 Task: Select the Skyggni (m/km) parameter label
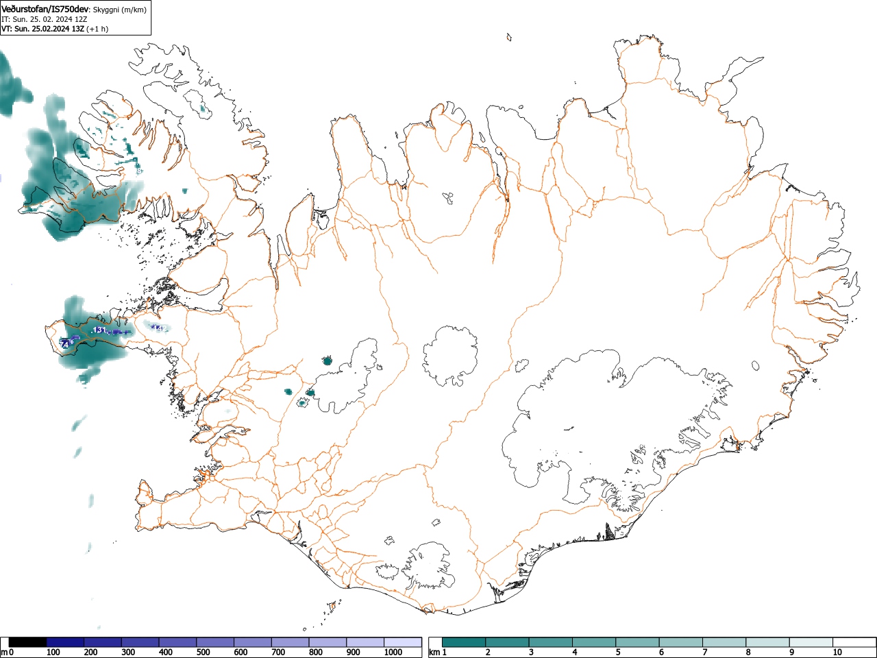tap(119, 10)
